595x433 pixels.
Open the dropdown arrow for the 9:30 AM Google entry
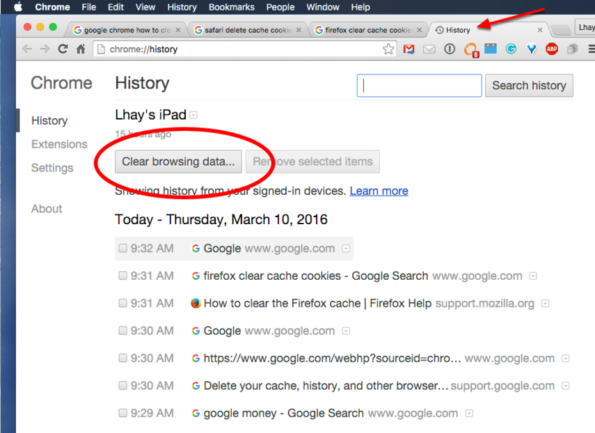coord(346,331)
